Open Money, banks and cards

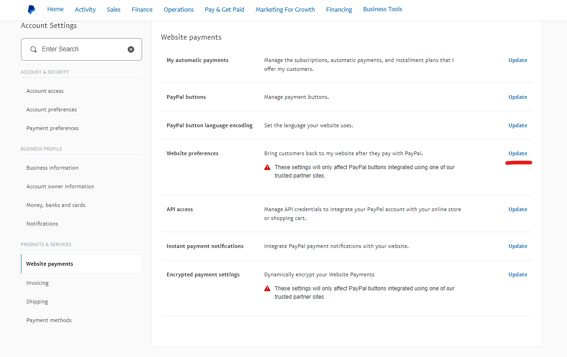(x=56, y=205)
